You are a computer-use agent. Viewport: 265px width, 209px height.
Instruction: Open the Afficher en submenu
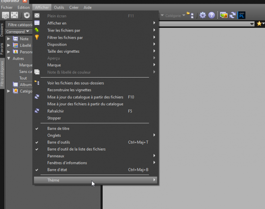(x=96, y=23)
